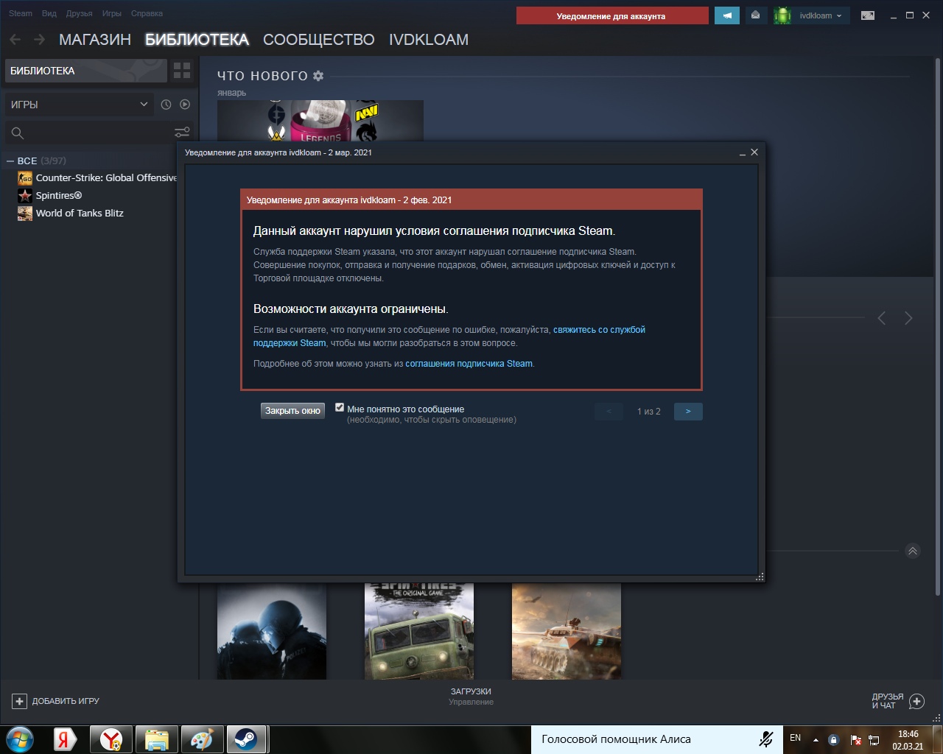This screenshot has width=943, height=754.
Task: Open 'соглашения подписчика Steam' link
Action: (x=469, y=364)
